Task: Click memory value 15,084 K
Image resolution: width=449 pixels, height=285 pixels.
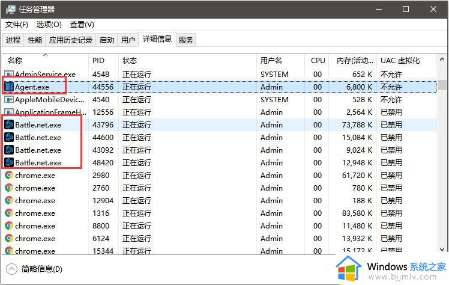Action: pyautogui.click(x=357, y=138)
